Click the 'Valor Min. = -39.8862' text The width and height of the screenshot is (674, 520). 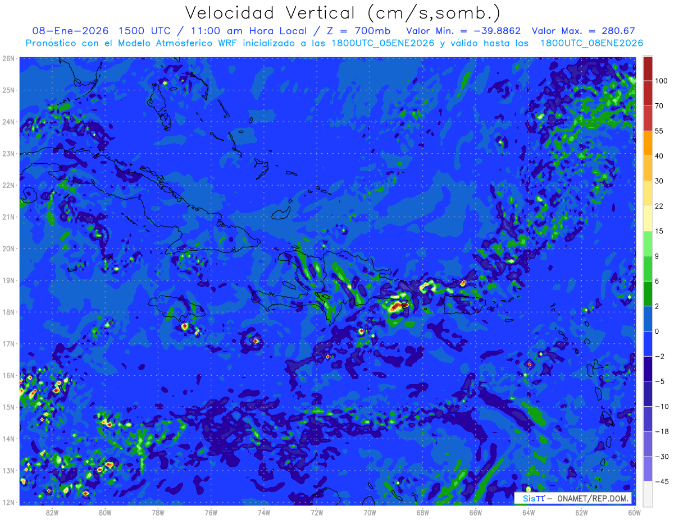pos(463,31)
